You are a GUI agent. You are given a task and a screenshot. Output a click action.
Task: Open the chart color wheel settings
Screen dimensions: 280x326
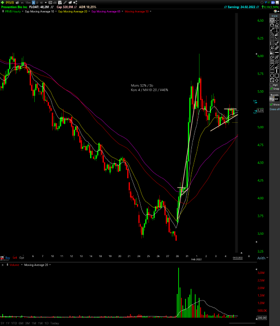(276, 11)
